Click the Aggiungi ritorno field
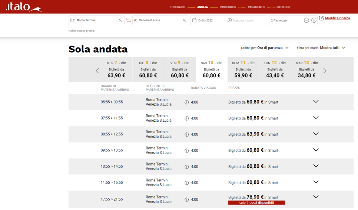Screen dimensions: 358x210 (x=243, y=20)
